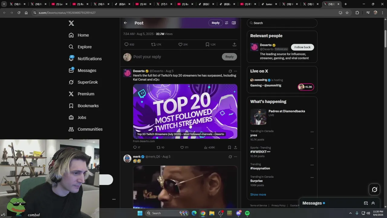Open reader view icon in Post header
The width and height of the screenshot is (387, 218).
click(234, 23)
